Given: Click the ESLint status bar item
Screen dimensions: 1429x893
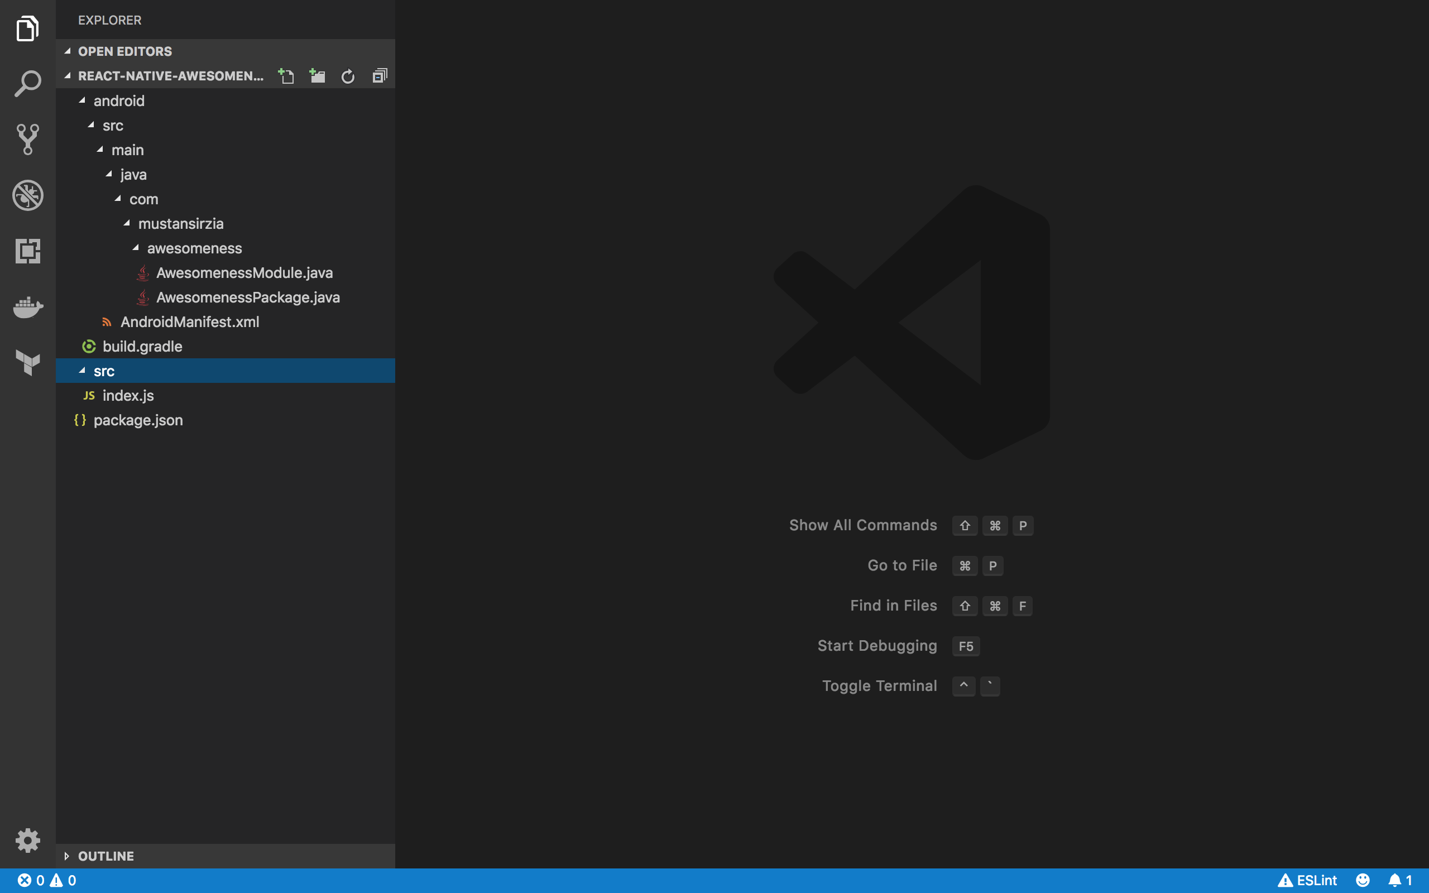Looking at the screenshot, I should [1307, 881].
